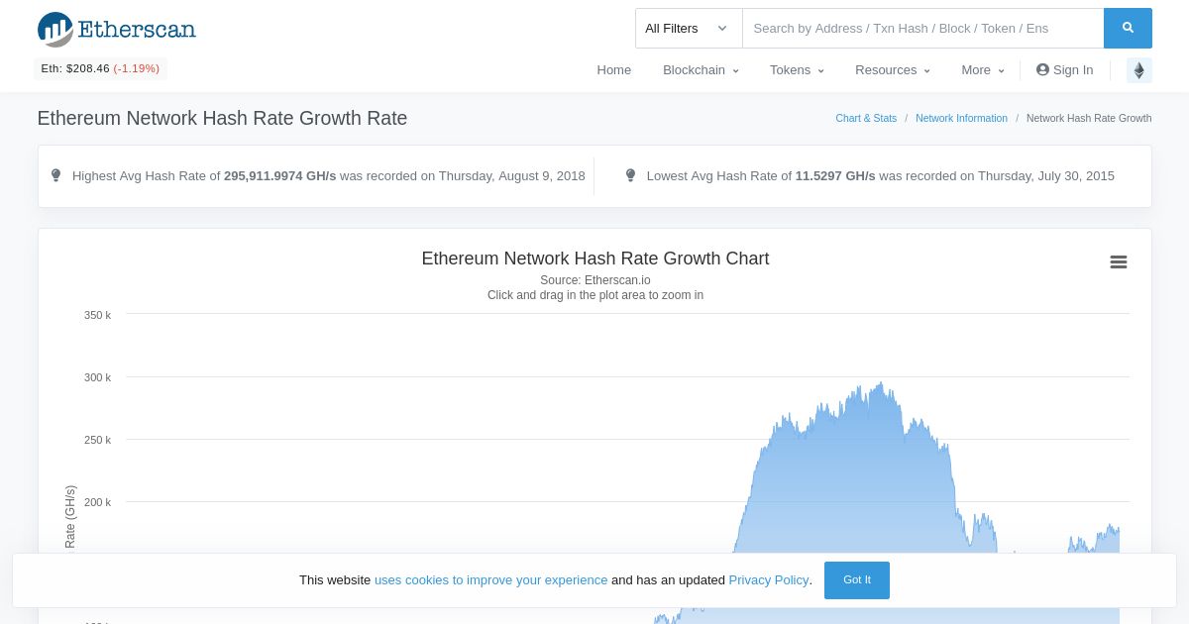Image resolution: width=1189 pixels, height=624 pixels.
Task: Click the lightbulb icon beside Lowest Avg Hash Rate
Action: pos(630,175)
